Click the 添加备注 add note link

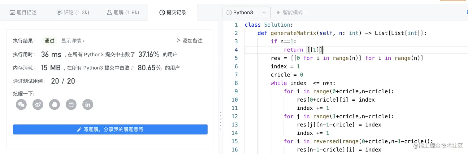coord(192,41)
